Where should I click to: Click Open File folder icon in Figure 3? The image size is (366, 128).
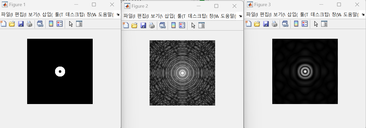click(257, 24)
